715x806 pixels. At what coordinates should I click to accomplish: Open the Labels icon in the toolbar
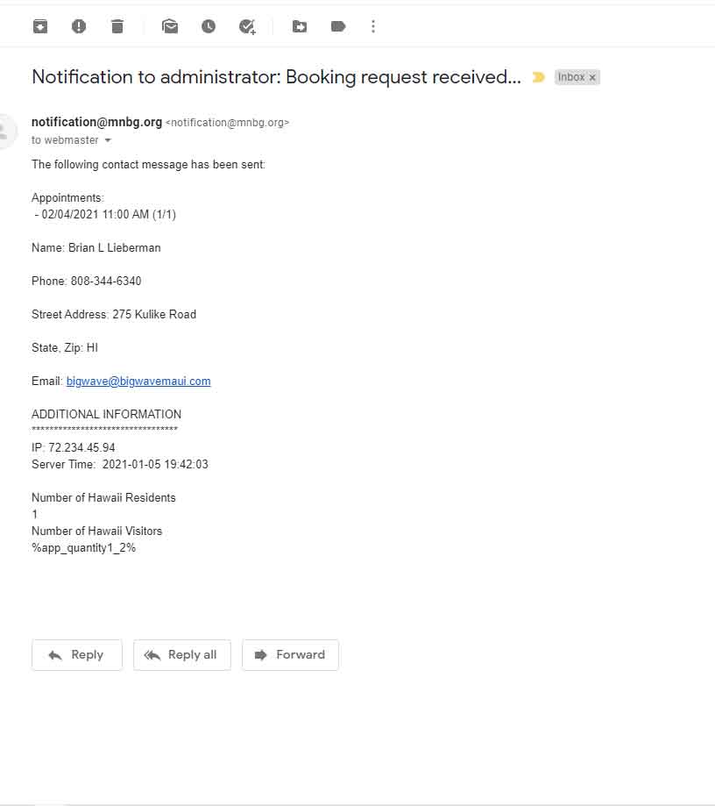pos(338,26)
